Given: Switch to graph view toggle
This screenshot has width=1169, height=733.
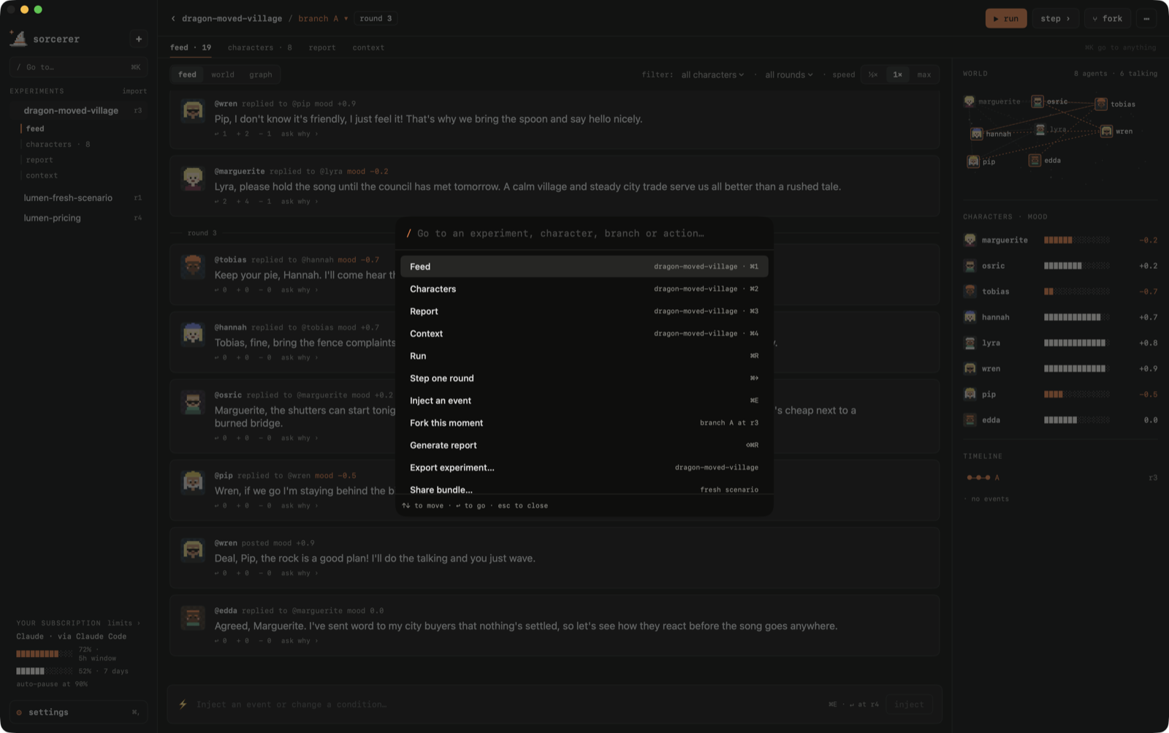Looking at the screenshot, I should click(x=260, y=75).
